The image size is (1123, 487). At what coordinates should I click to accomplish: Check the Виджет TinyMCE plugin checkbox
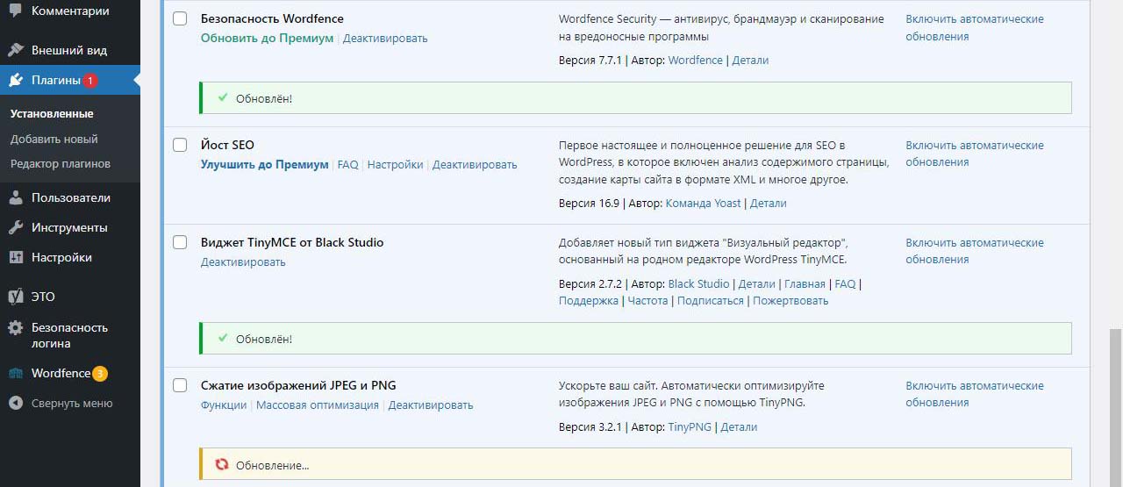(x=180, y=242)
